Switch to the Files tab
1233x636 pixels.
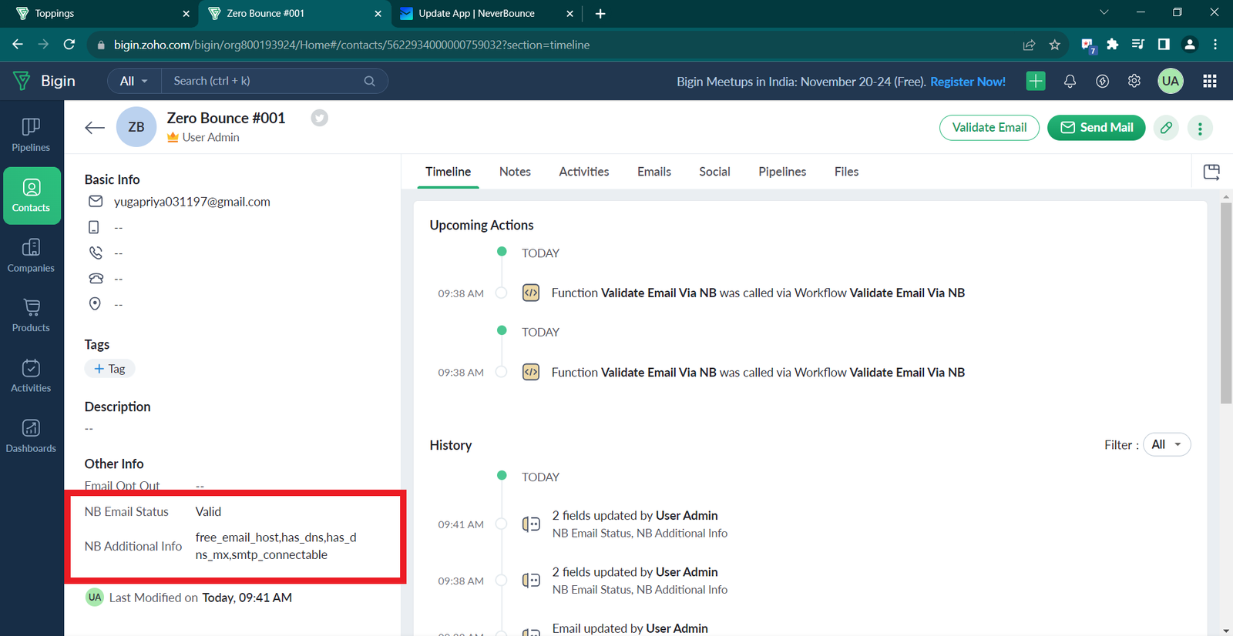coord(846,172)
